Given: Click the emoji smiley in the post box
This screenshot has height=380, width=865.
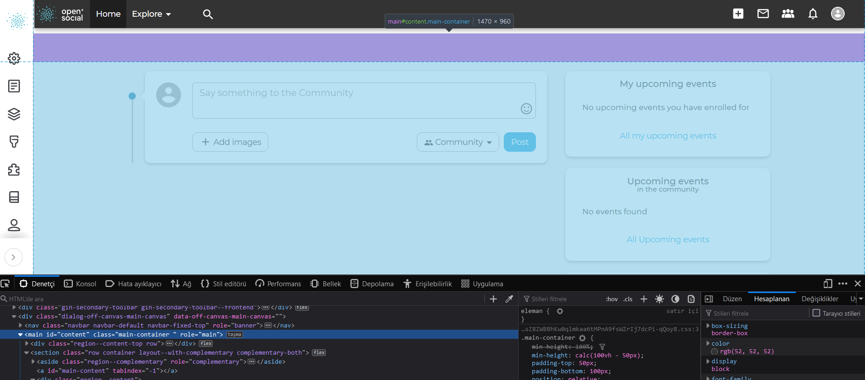Looking at the screenshot, I should [x=526, y=109].
